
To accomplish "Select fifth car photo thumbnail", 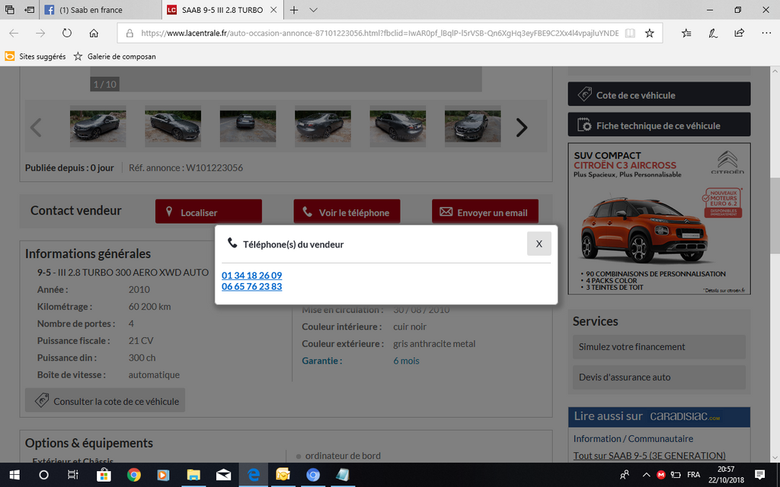I will click(398, 126).
